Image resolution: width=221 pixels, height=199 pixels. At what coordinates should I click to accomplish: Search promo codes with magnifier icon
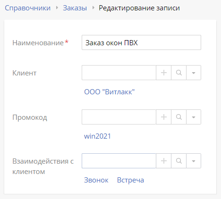(x=178, y=117)
